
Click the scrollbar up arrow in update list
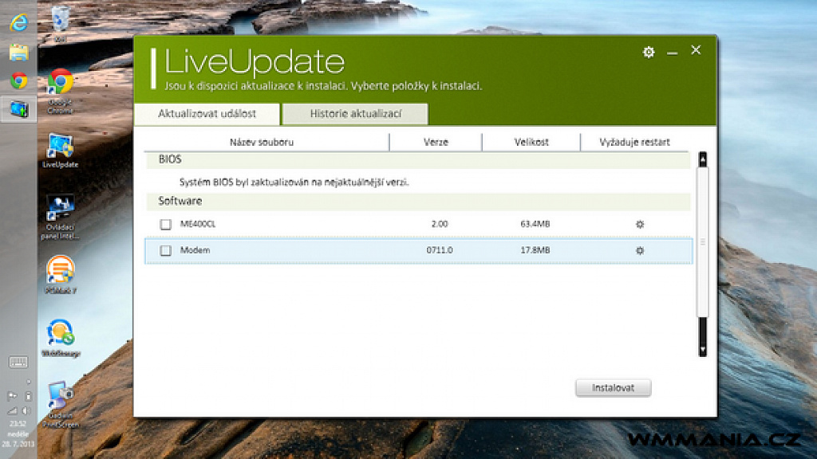tap(702, 159)
